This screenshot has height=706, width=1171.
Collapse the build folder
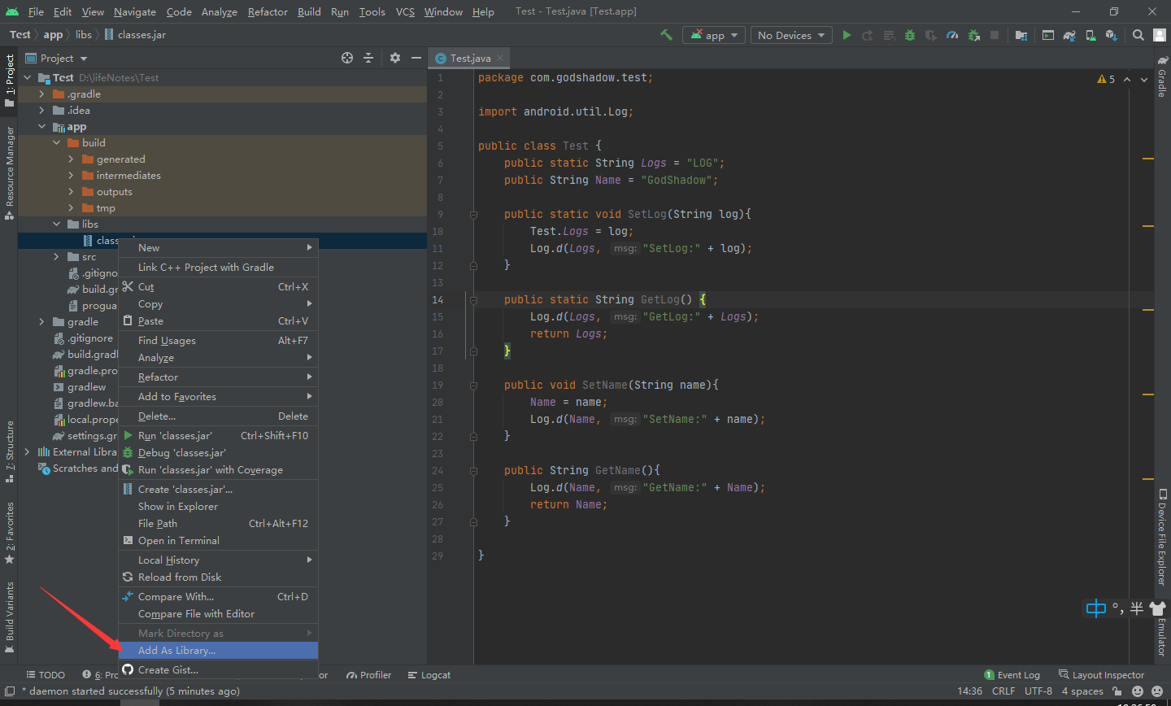click(x=56, y=143)
